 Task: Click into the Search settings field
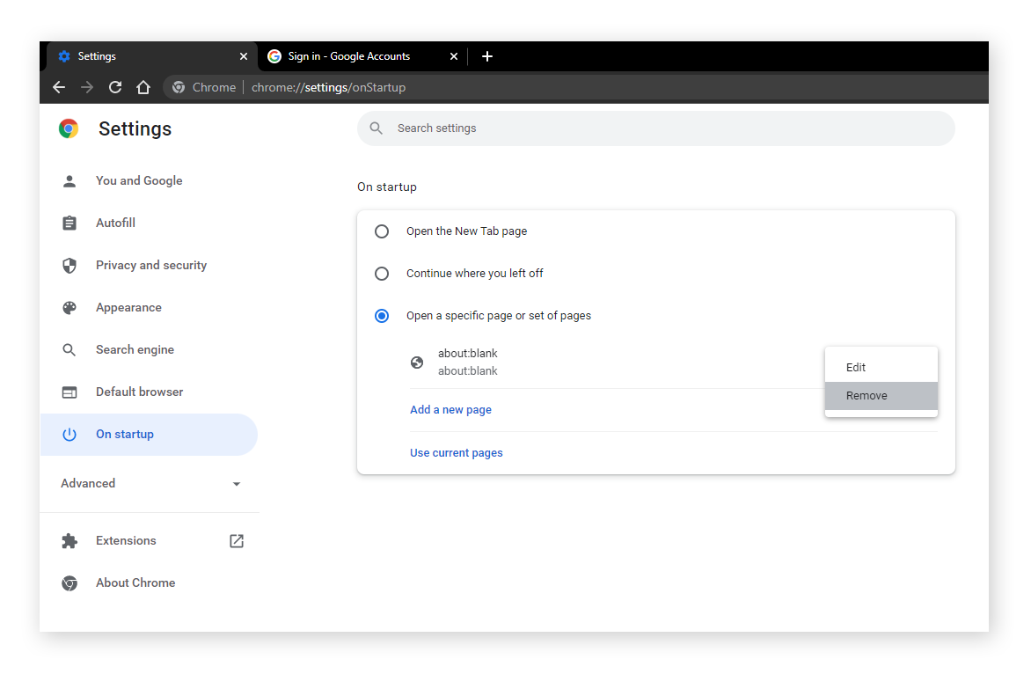tap(655, 128)
